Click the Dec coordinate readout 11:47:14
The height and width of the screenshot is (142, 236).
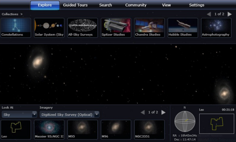[x=185, y=139]
